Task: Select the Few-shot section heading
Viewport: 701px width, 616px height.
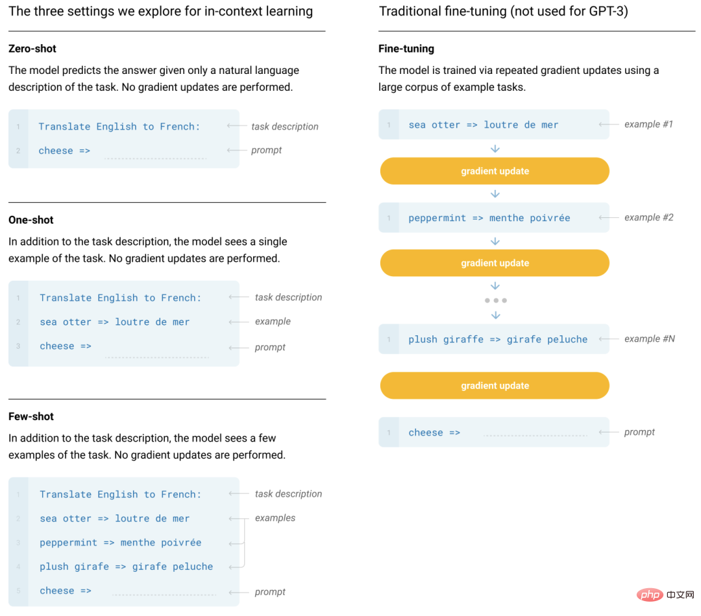Action: pos(31,416)
